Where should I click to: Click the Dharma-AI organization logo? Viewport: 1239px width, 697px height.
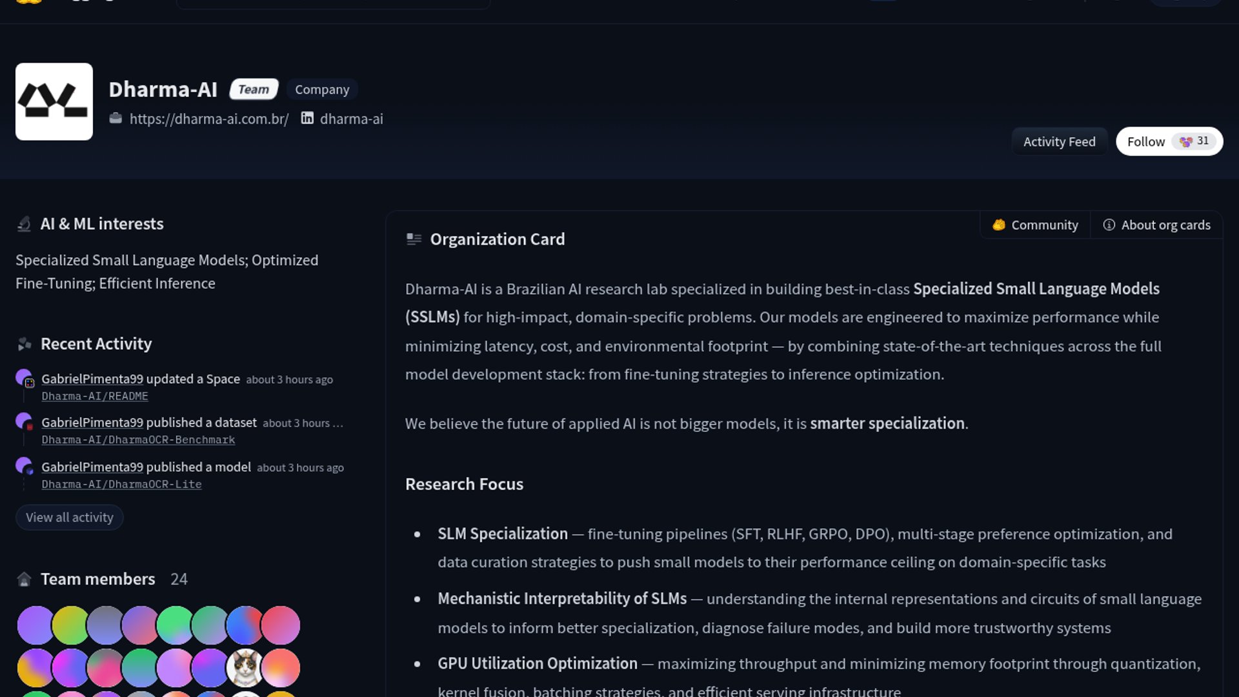[x=54, y=101]
